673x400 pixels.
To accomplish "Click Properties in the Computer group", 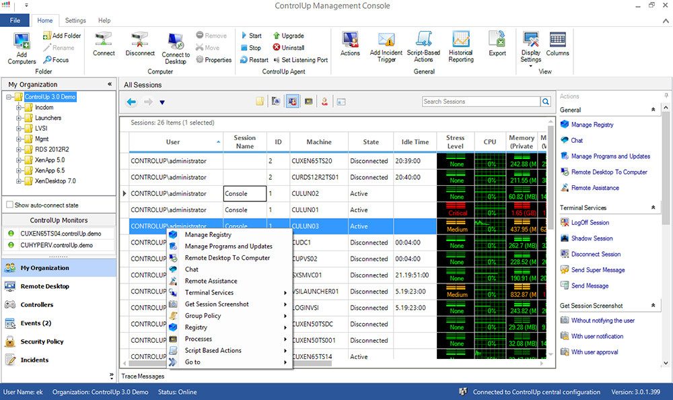I will coord(214,60).
